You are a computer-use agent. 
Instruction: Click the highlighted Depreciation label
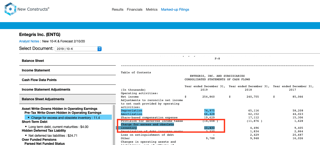click(x=131, y=111)
